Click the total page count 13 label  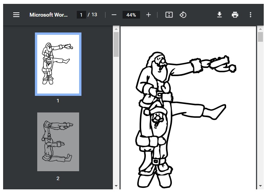94,15
